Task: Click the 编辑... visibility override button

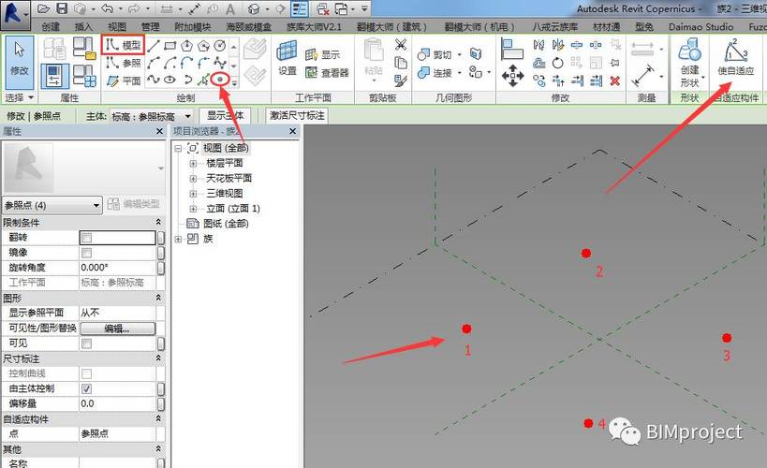Action: tap(116, 329)
